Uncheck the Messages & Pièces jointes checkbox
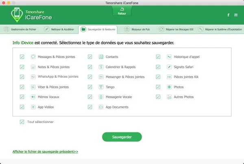Screen dimensions: 244x164 (22, 57)
